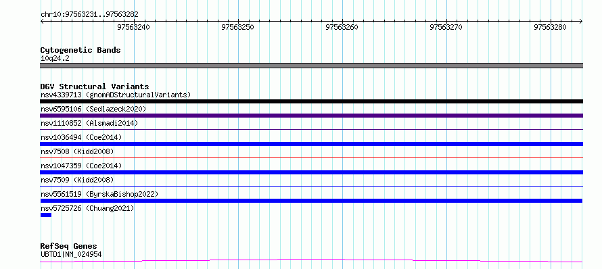Click nsv5561519 (ByrskaBishop2022) label

tap(99, 194)
